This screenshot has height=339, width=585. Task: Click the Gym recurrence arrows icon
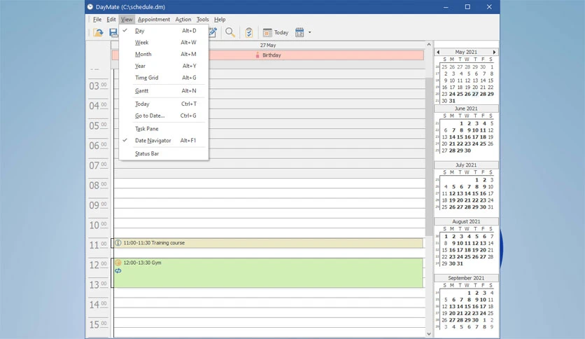[118, 271]
